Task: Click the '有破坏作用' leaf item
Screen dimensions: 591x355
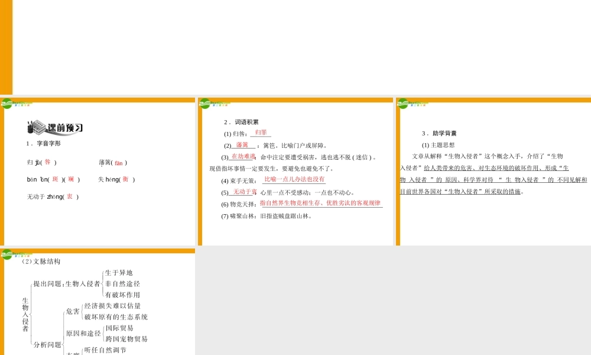Action: click(x=122, y=295)
